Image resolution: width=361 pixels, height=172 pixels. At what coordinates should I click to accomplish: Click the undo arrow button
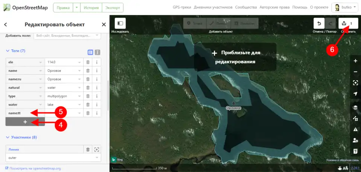(x=319, y=23)
